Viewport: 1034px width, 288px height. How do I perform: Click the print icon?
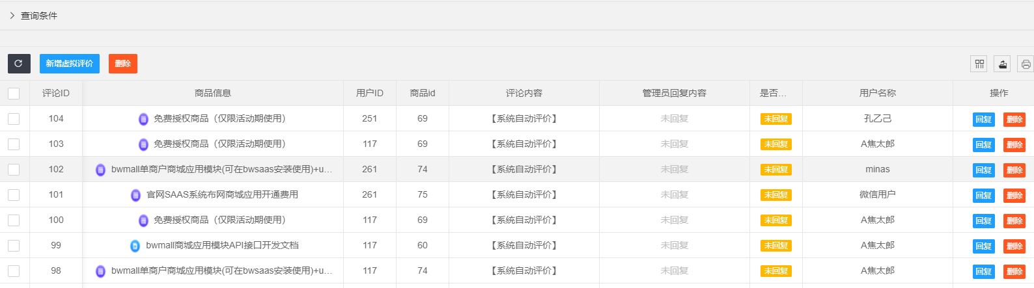coord(1026,64)
